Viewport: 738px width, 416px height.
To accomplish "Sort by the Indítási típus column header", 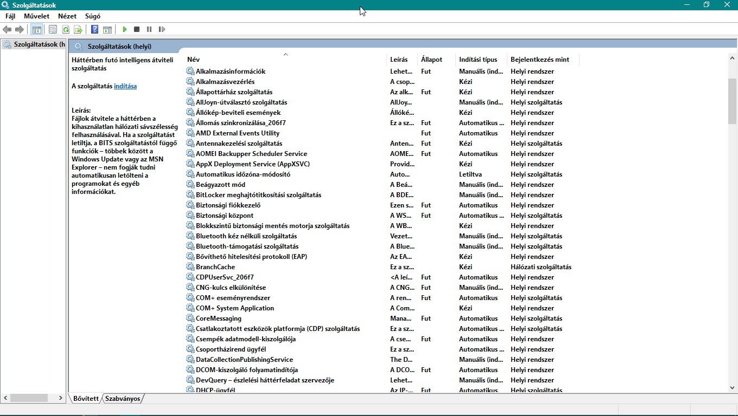I will click(x=481, y=59).
